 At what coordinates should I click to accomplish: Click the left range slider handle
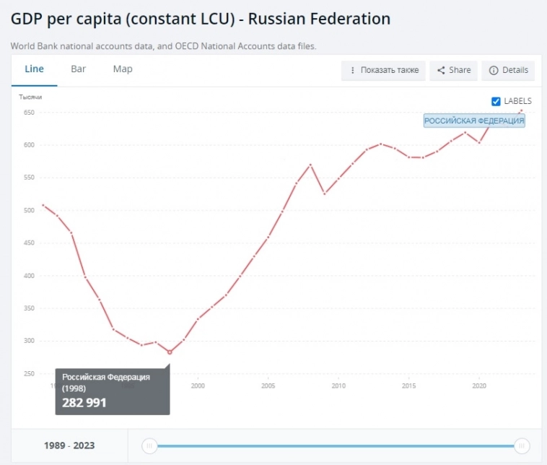coord(149,446)
